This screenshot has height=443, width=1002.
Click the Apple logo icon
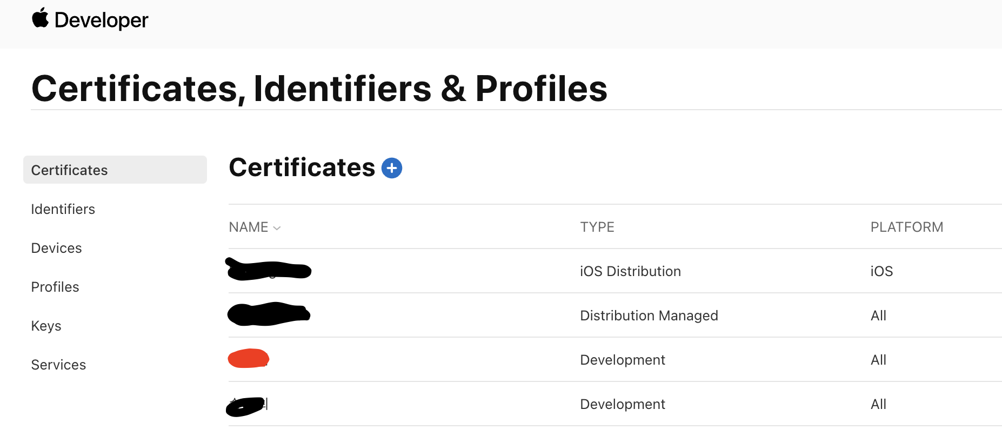click(x=40, y=18)
